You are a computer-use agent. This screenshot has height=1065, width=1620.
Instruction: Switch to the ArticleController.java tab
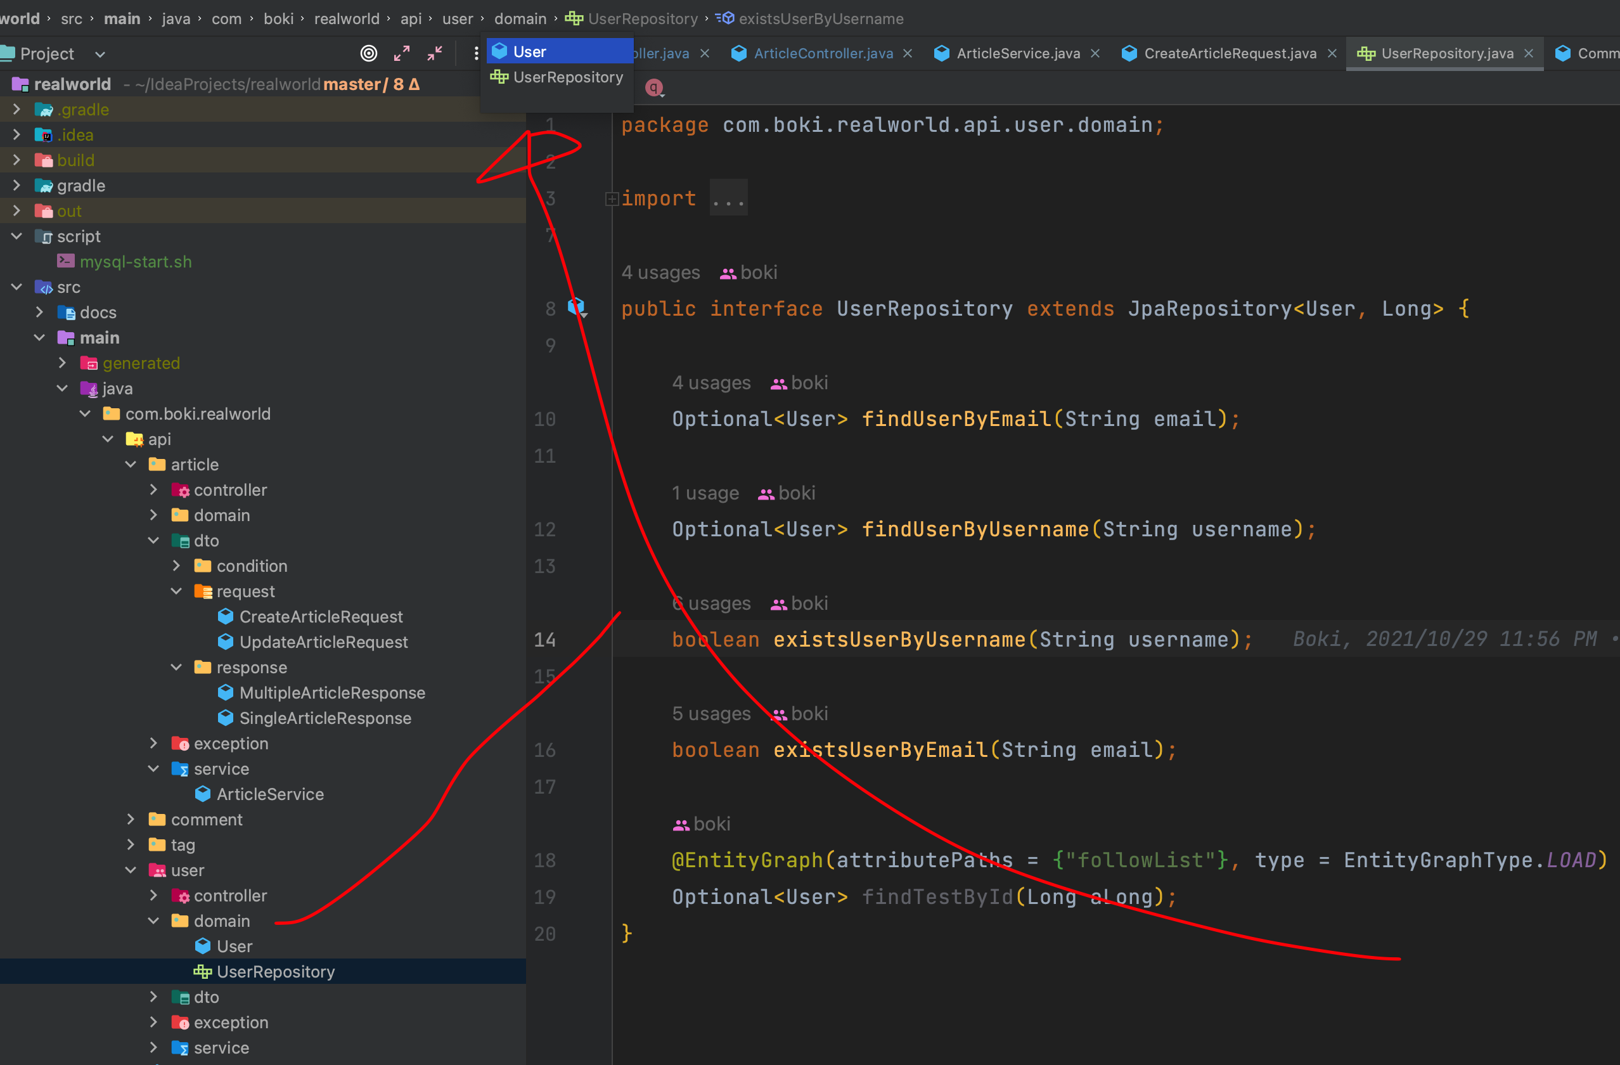tap(822, 53)
